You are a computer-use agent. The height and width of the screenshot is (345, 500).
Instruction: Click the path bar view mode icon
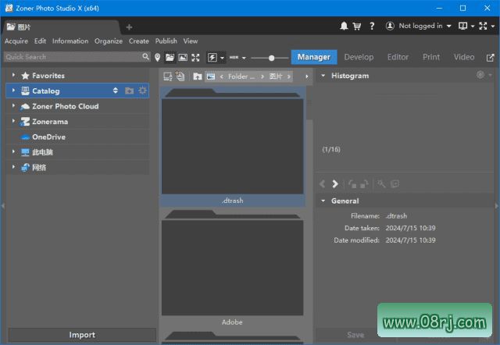[211, 76]
